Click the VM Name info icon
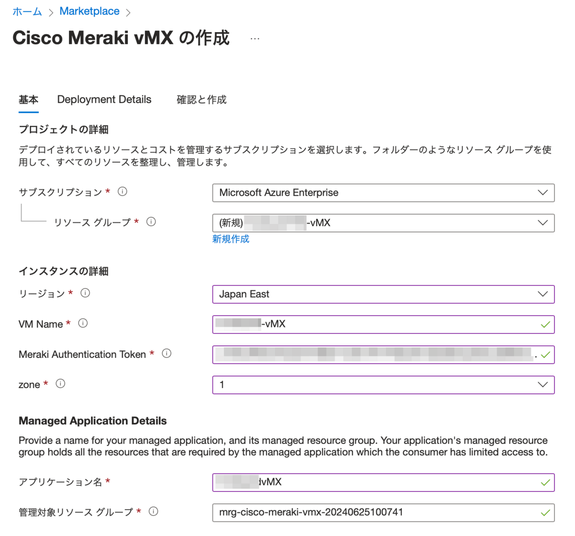This screenshot has width=575, height=536. (x=83, y=323)
